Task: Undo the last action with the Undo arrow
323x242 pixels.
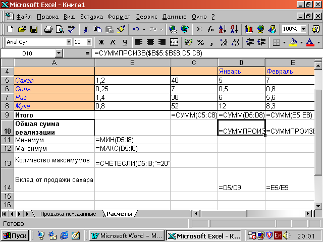Action: click(x=135, y=29)
